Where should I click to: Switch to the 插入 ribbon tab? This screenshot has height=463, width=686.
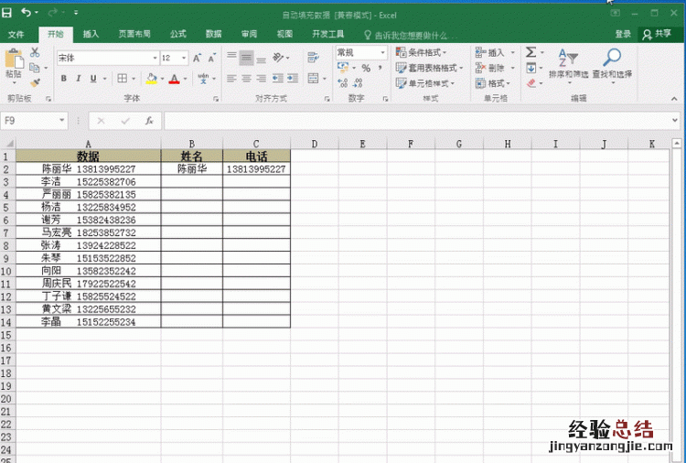pyautogui.click(x=91, y=34)
